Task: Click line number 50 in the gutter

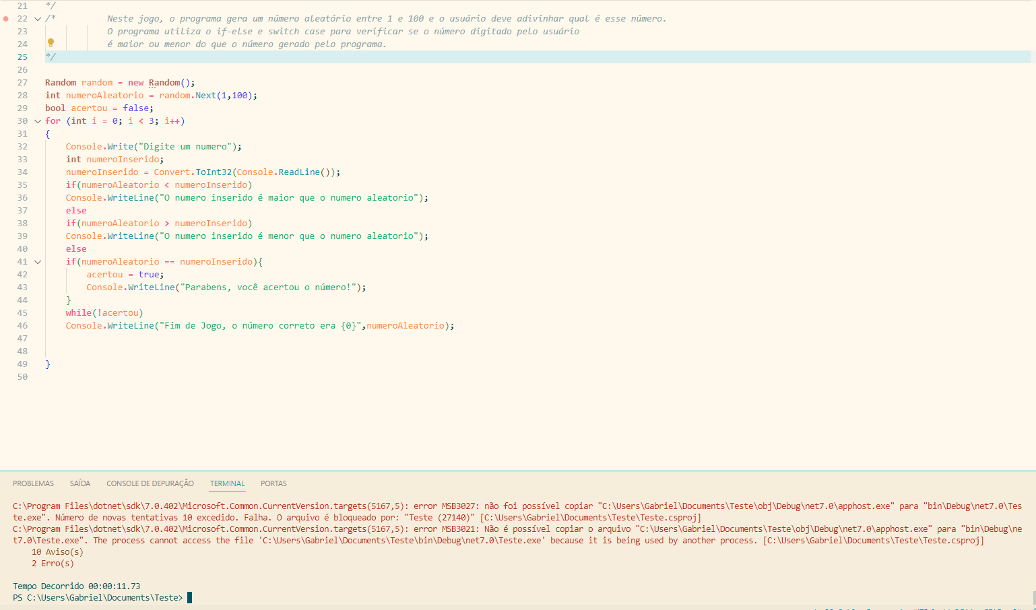Action: coord(22,377)
